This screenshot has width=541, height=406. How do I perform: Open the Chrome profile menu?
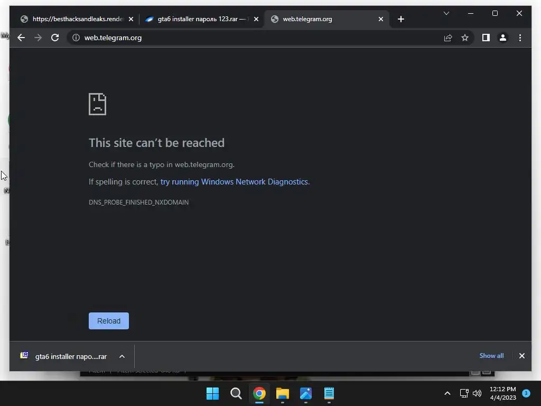tap(503, 38)
